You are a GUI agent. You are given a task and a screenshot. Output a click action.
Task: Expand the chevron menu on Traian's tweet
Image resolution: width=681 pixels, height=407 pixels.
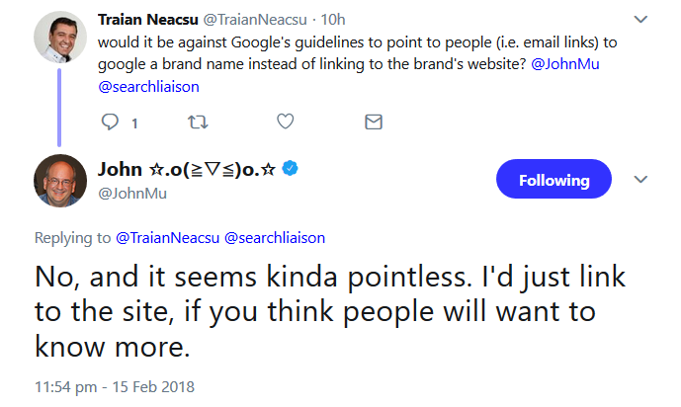pos(640,19)
